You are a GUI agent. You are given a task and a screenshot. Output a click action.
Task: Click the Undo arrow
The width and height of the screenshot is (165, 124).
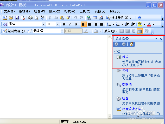point(75,18)
